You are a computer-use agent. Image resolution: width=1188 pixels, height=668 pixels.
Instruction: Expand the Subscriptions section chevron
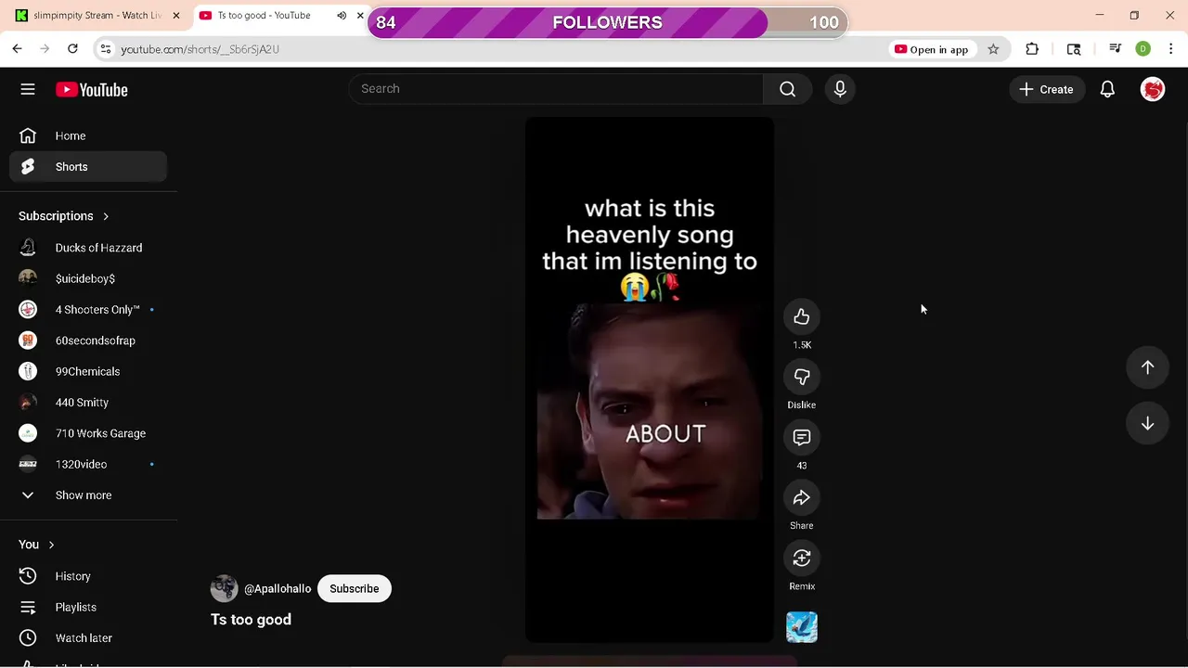click(x=106, y=216)
